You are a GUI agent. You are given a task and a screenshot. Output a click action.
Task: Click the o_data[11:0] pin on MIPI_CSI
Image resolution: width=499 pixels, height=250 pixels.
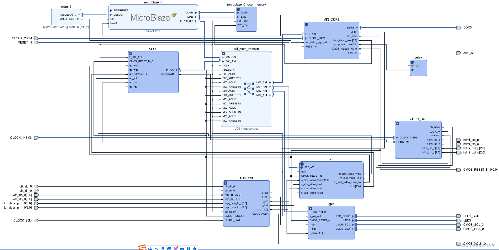(261, 210)
